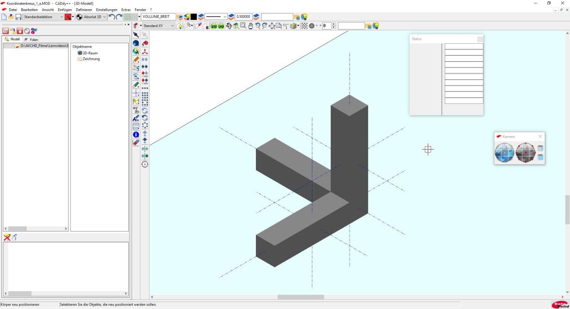Click the blue Info icon
Screen dimensions: 570x309
[136, 135]
